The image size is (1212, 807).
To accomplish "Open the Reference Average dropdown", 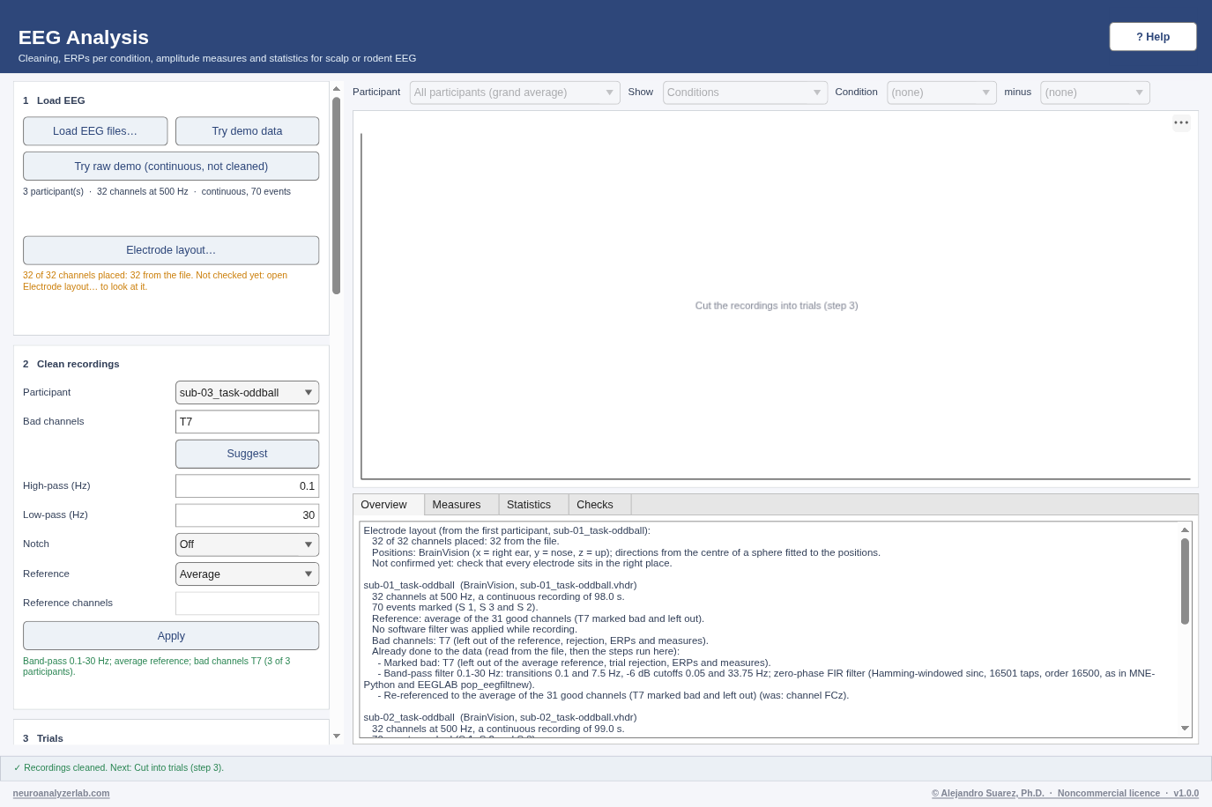I will (x=247, y=574).
